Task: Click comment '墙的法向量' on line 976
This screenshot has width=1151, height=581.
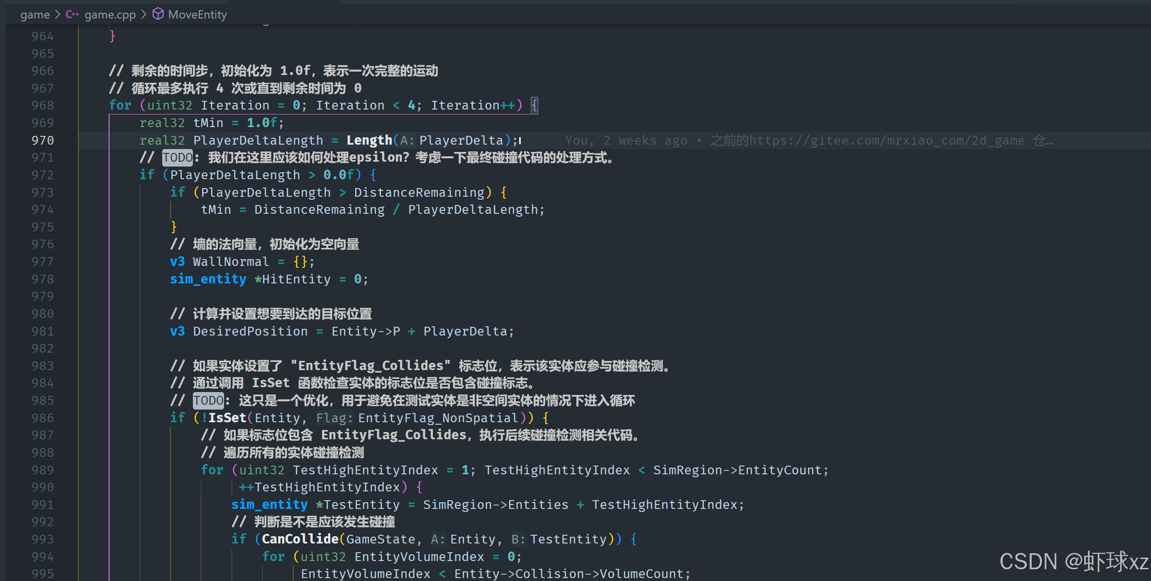Action: pos(225,244)
